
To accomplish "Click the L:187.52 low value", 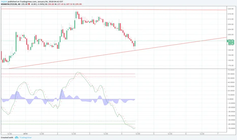I will point(68,4).
